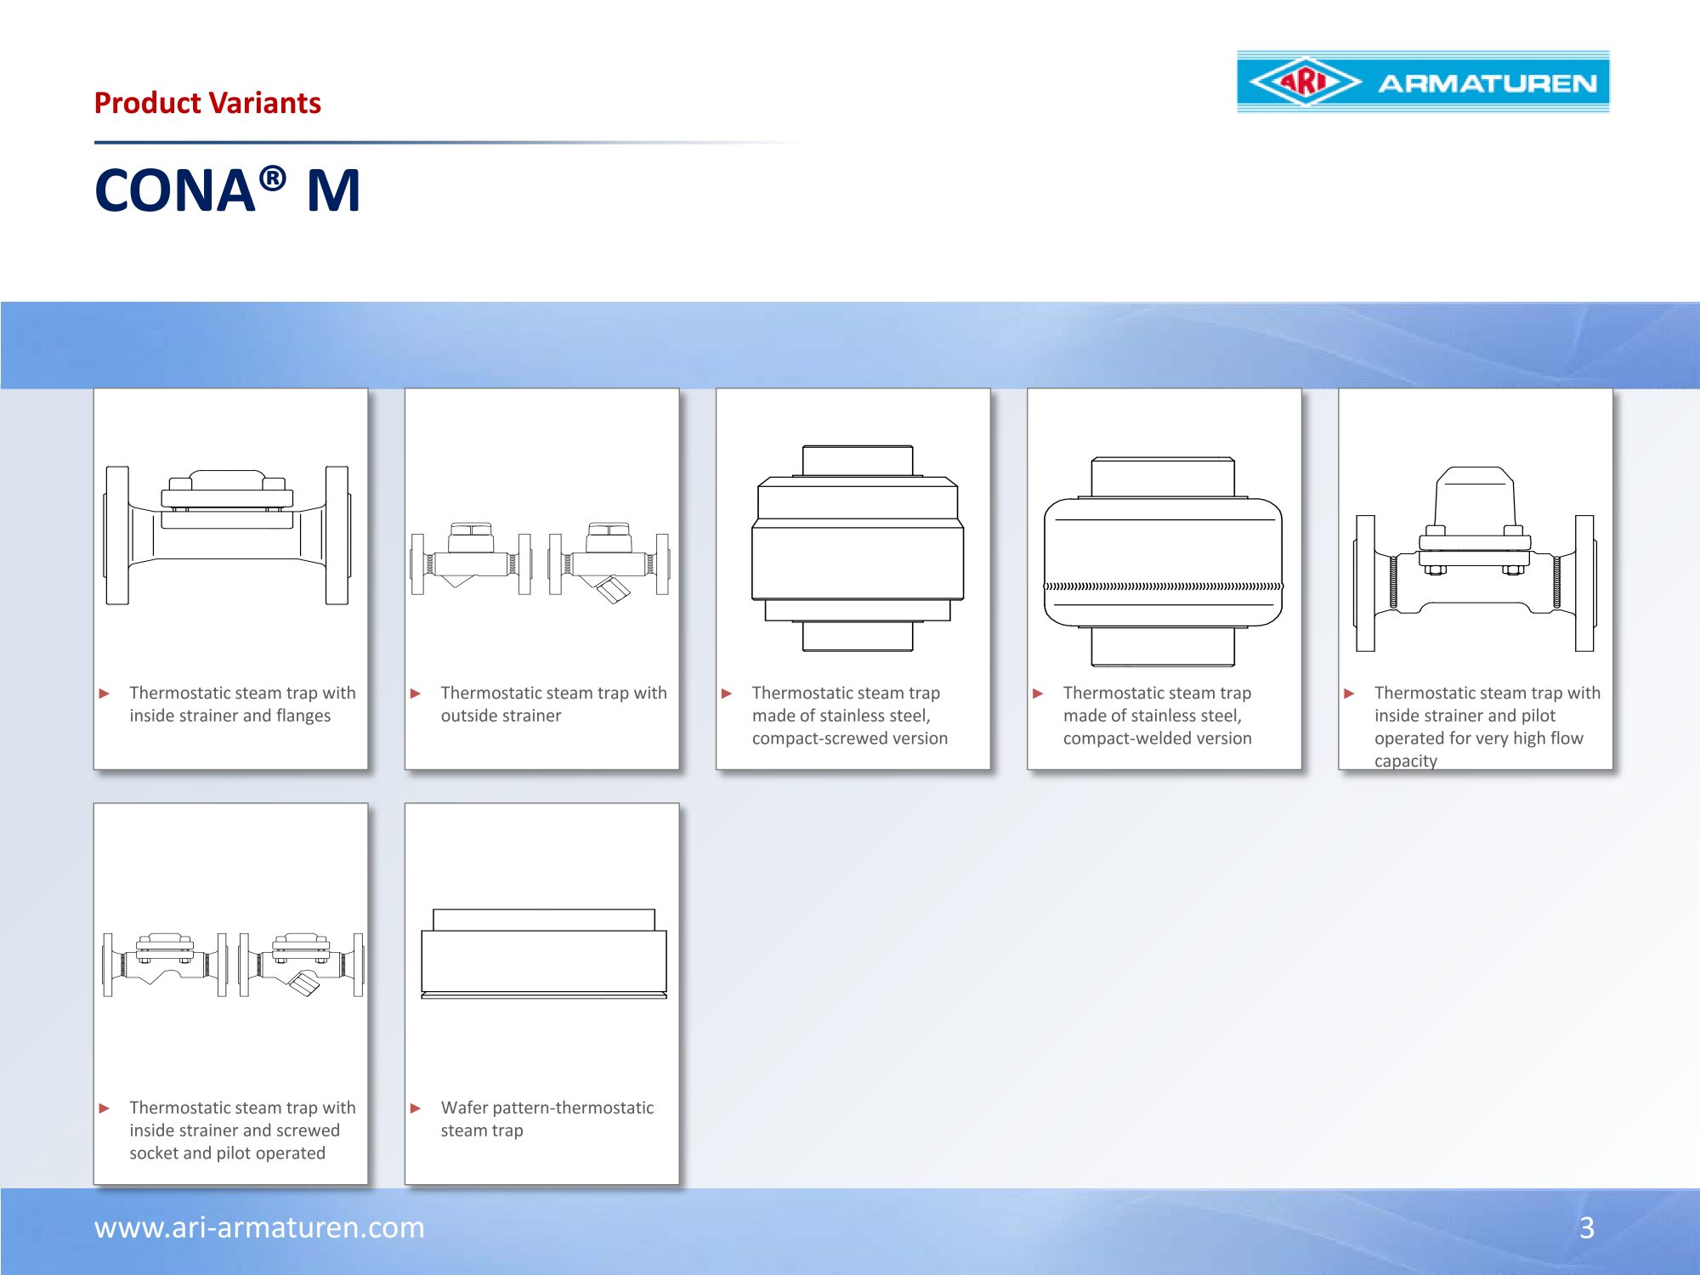Click the 'CONA® M' title
1700x1275 pixels.
[x=228, y=190]
